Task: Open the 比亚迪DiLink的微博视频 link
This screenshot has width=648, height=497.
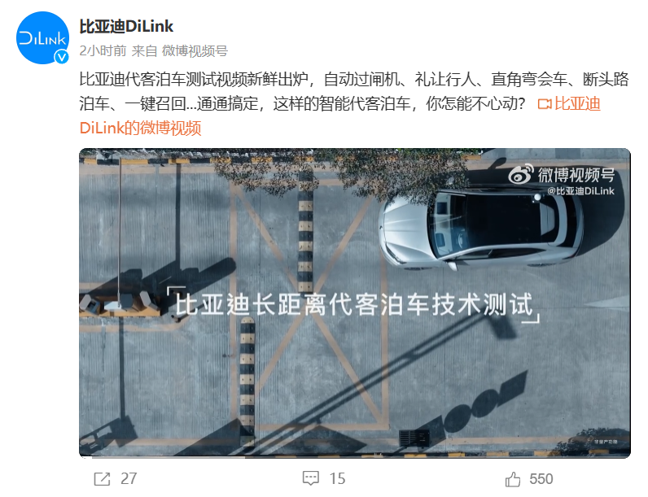Action: click(x=339, y=116)
